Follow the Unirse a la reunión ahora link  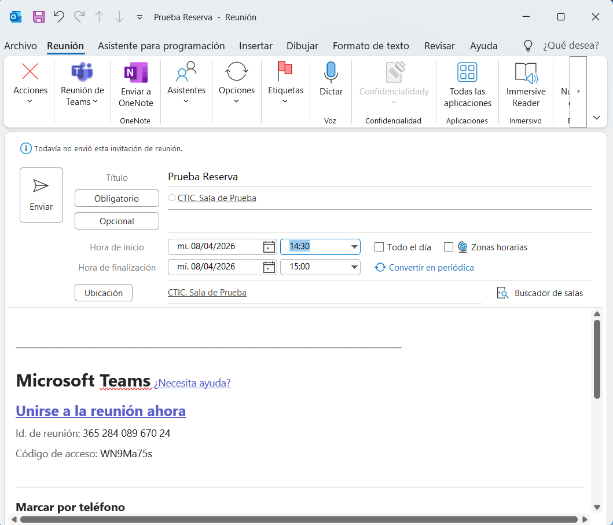tap(101, 411)
